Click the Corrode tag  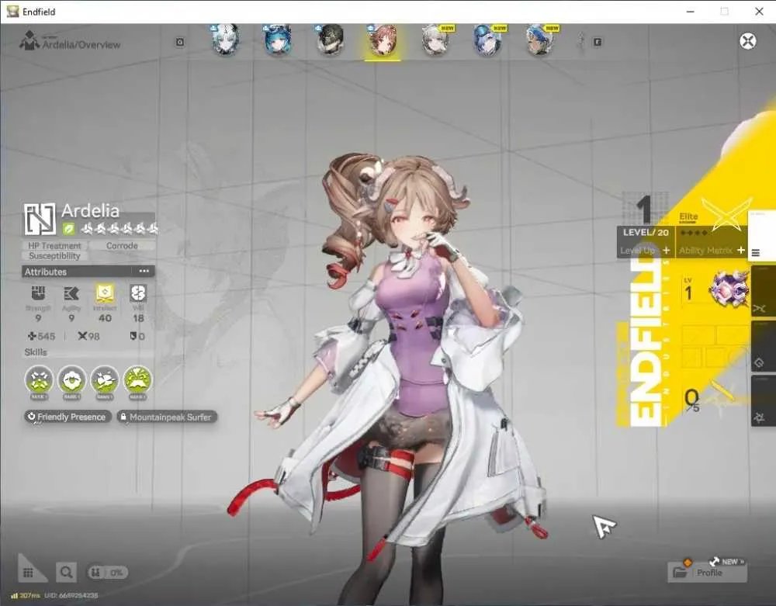point(123,245)
